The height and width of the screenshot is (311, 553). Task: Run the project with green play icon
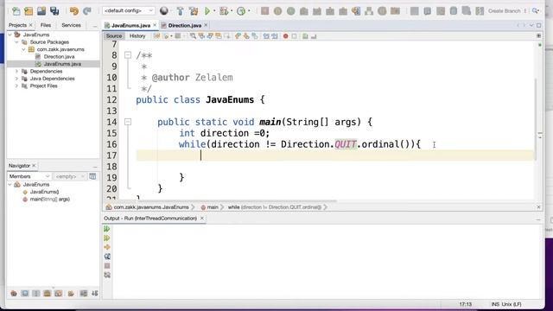(x=207, y=11)
